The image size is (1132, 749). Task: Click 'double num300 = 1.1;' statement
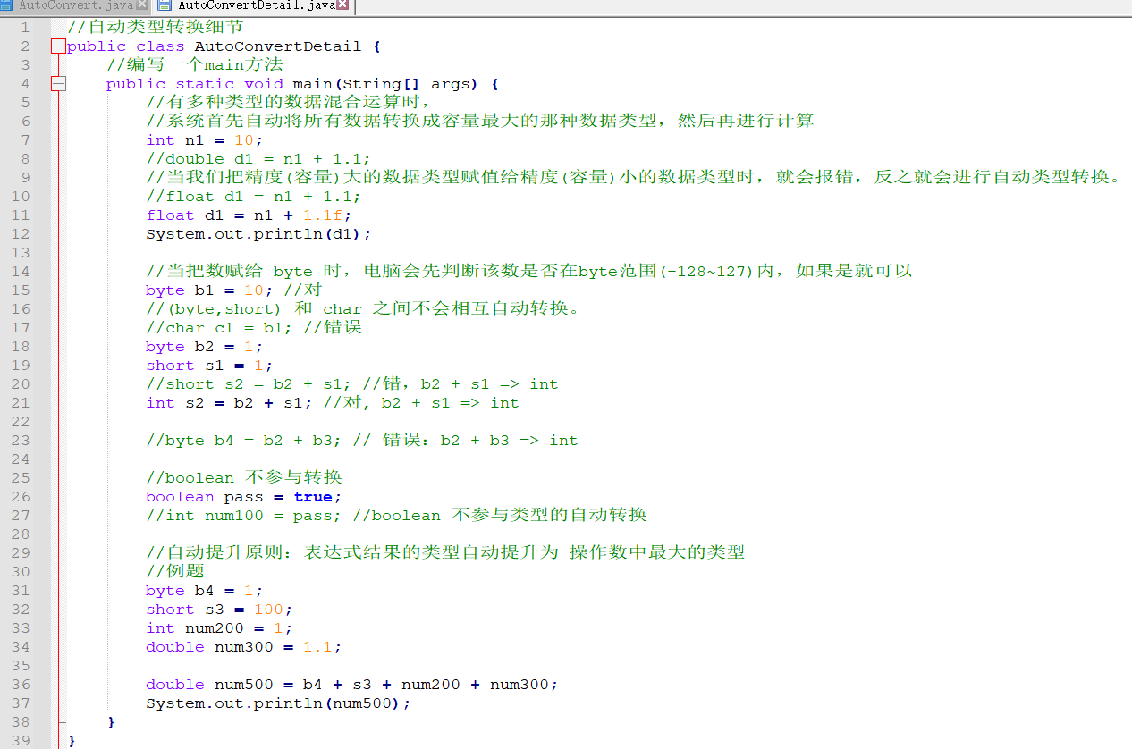(244, 647)
